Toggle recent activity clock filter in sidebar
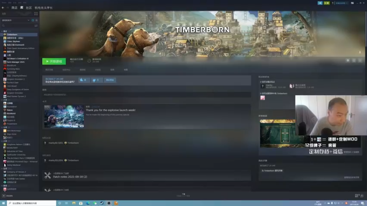This screenshot has width=367, height=206. [33, 20]
